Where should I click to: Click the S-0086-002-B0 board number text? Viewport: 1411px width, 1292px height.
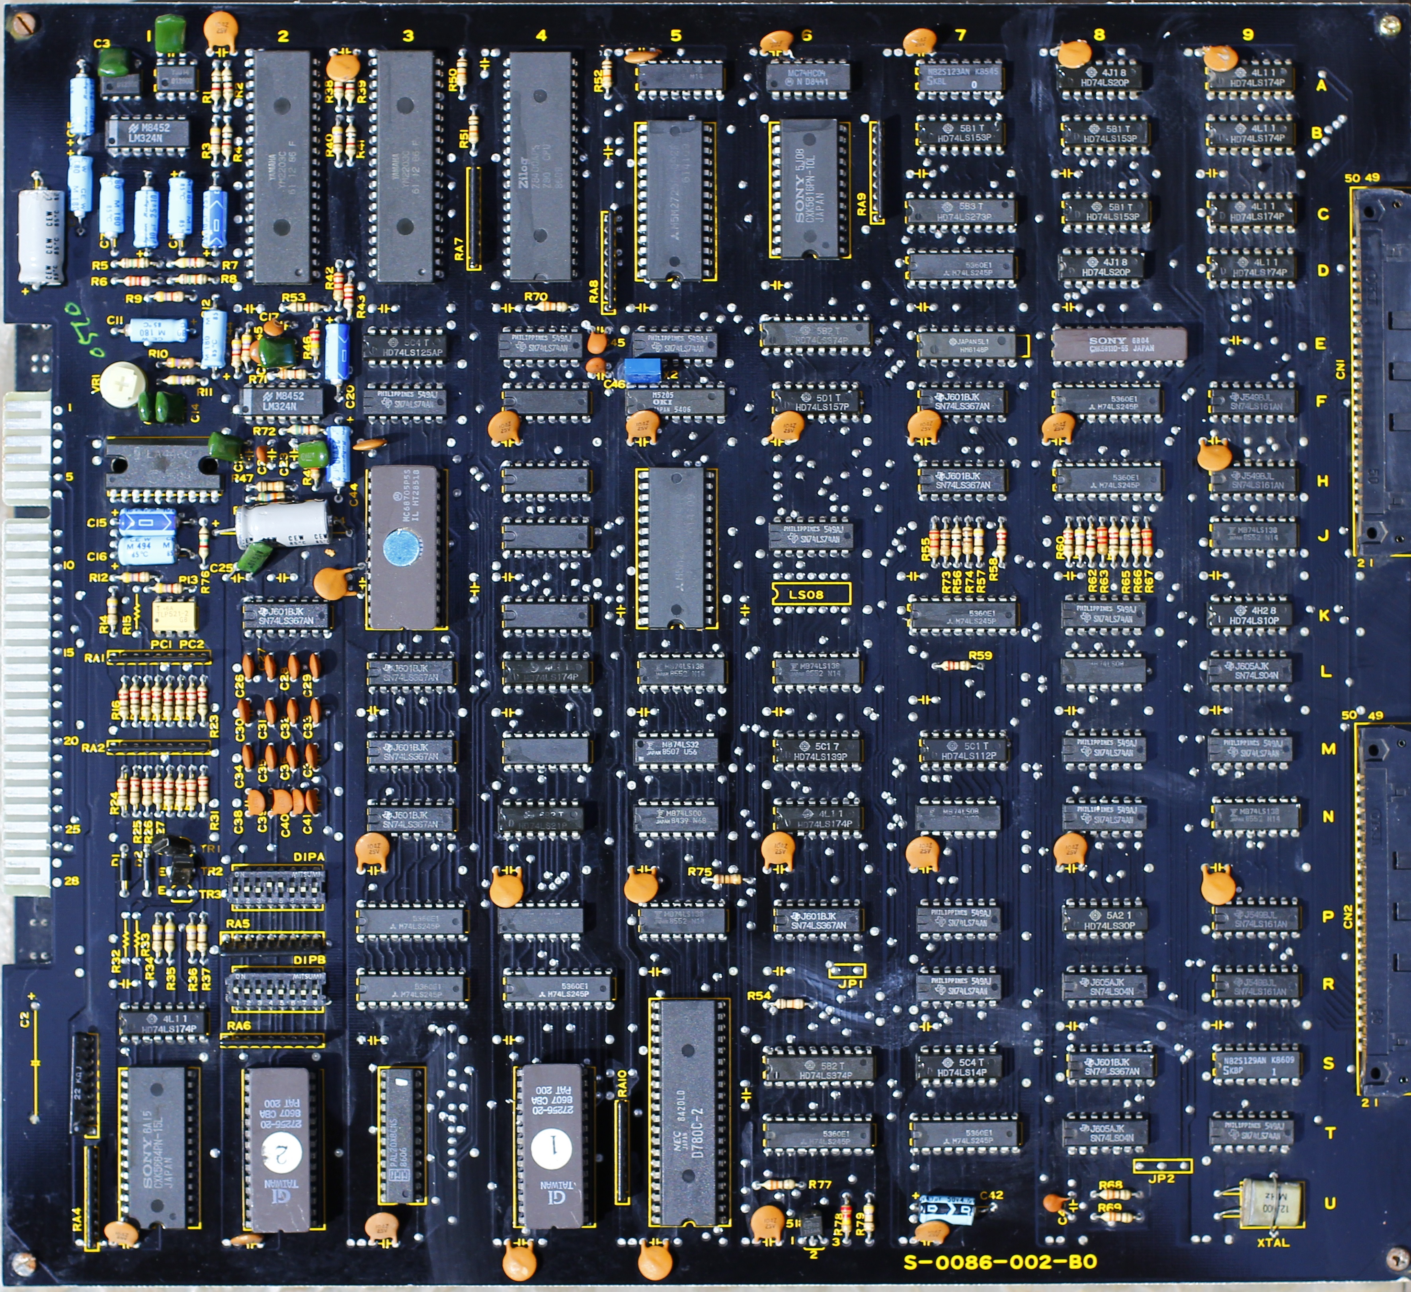[1000, 1262]
